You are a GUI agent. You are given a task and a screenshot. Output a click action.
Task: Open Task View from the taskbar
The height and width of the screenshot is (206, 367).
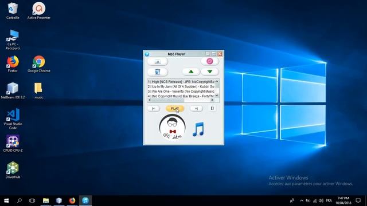click(x=32, y=201)
